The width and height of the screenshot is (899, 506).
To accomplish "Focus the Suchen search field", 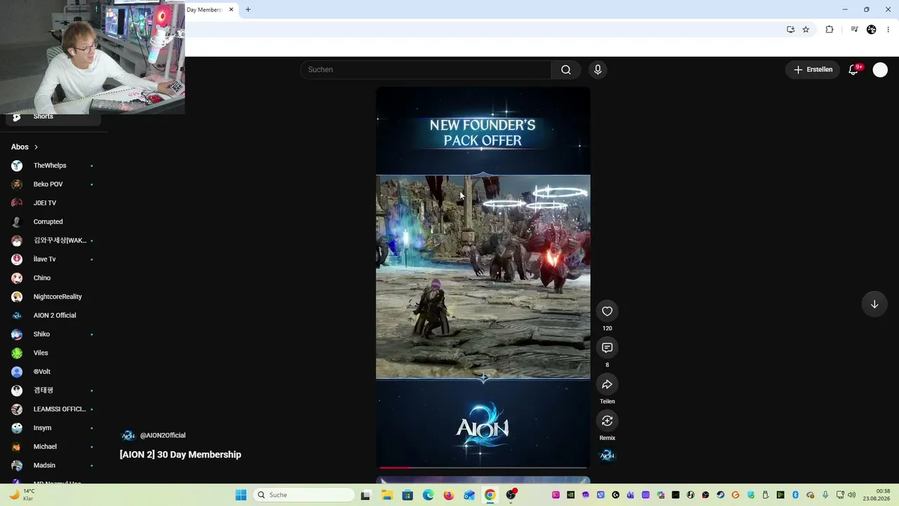I will click(426, 70).
